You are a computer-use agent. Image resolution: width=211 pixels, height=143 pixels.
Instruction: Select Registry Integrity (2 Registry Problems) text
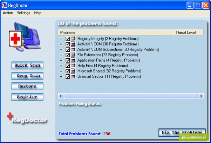click(108, 39)
